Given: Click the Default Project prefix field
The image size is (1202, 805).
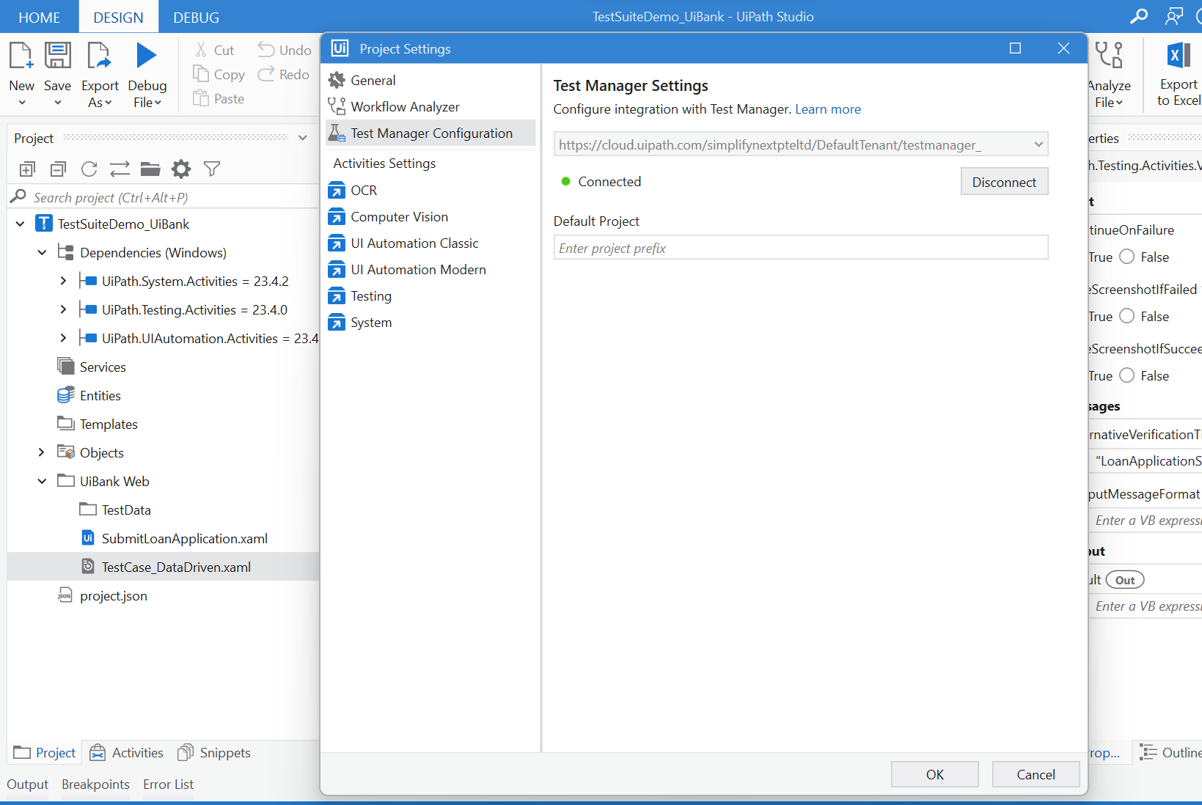Looking at the screenshot, I should (x=800, y=248).
